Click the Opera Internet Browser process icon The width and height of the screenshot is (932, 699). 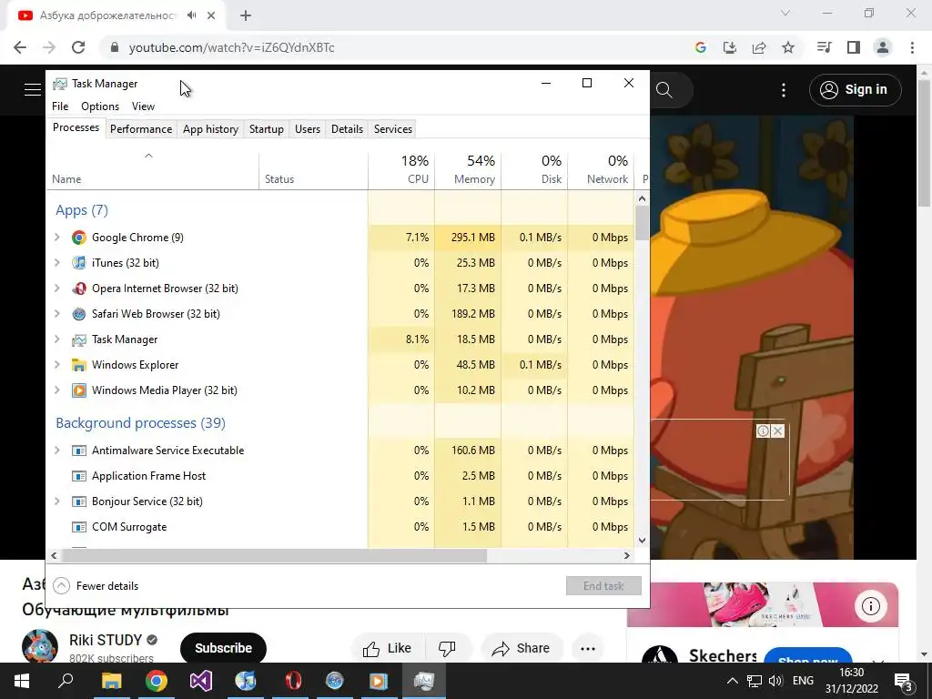click(x=78, y=289)
